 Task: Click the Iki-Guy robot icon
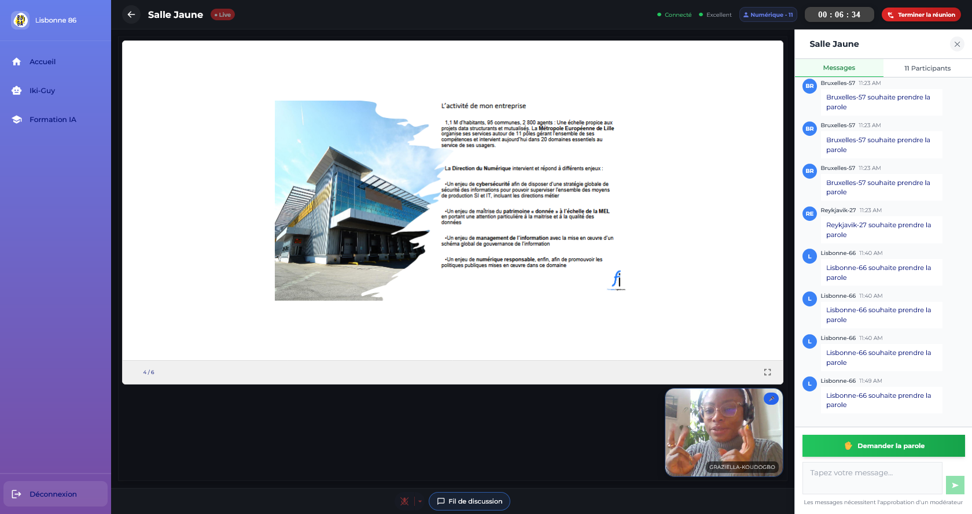point(17,91)
